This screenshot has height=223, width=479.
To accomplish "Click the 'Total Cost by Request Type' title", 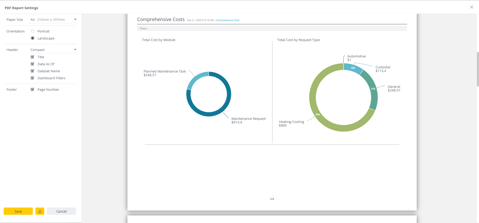I will [x=298, y=40].
